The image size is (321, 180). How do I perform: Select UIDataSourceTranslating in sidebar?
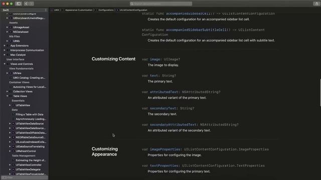tap(30, 146)
